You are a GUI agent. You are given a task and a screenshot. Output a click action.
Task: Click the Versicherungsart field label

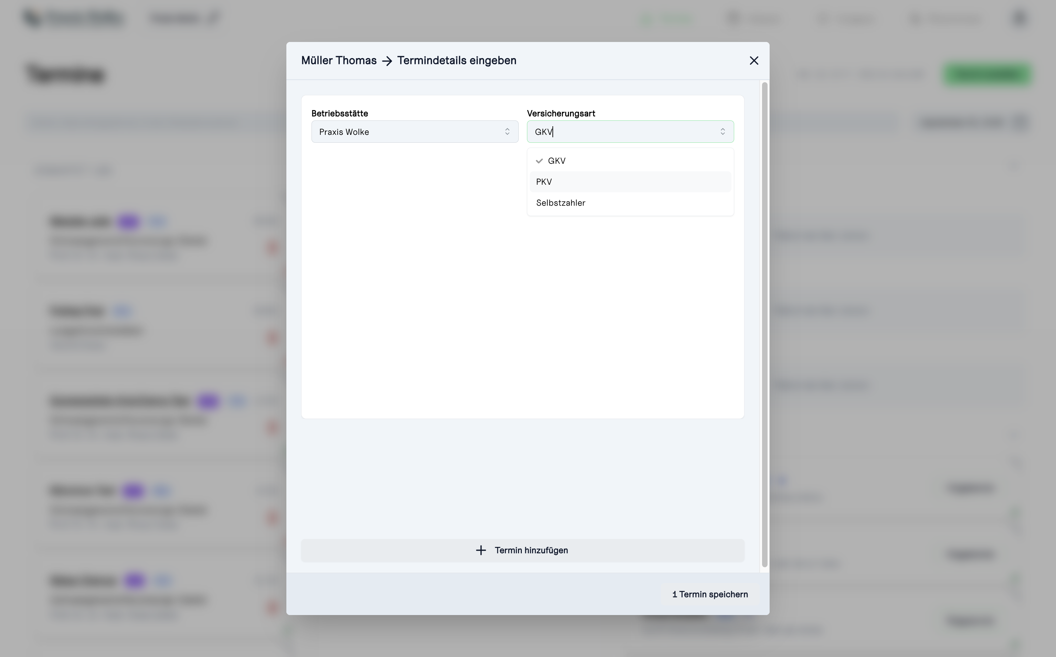[561, 114]
